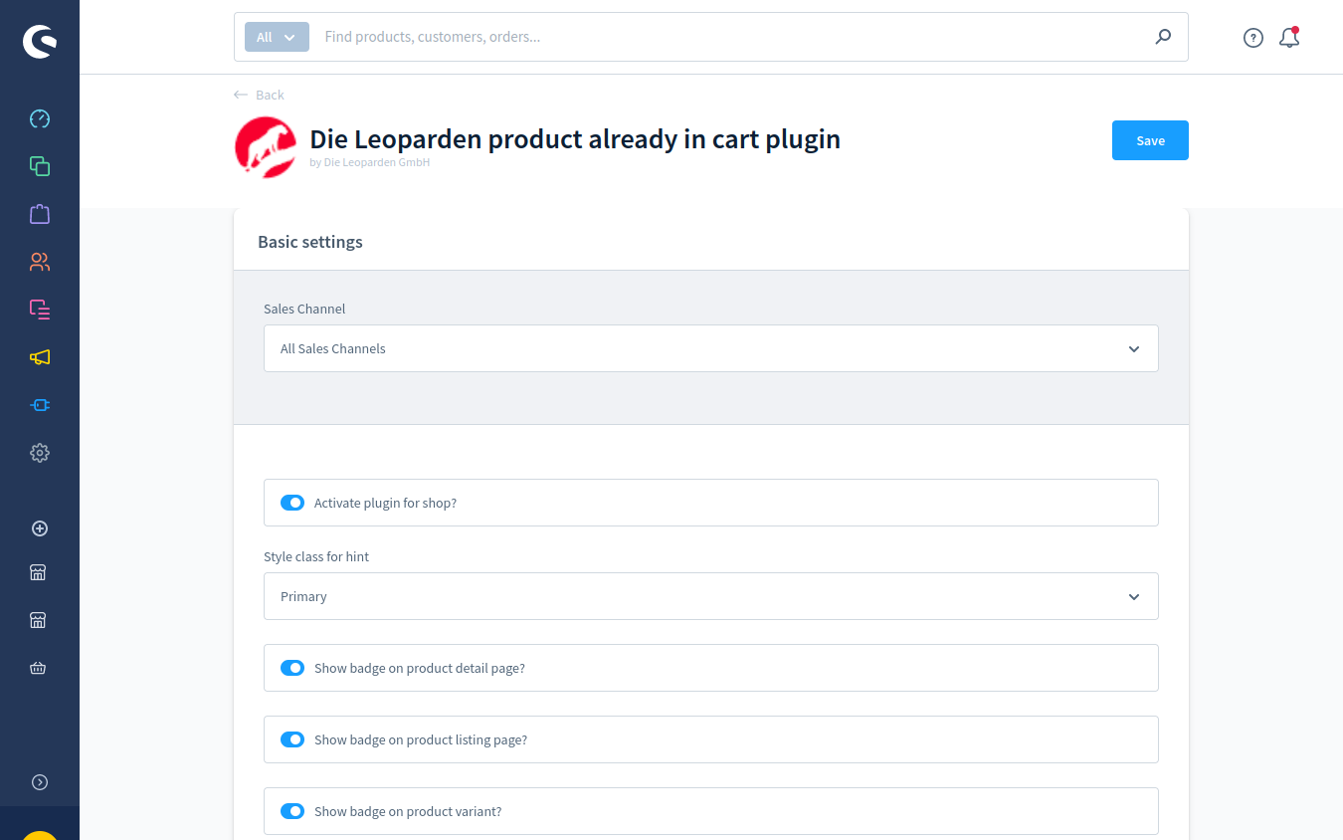Toggle Activate plugin for shop
The image size is (1343, 840).
[x=292, y=503]
